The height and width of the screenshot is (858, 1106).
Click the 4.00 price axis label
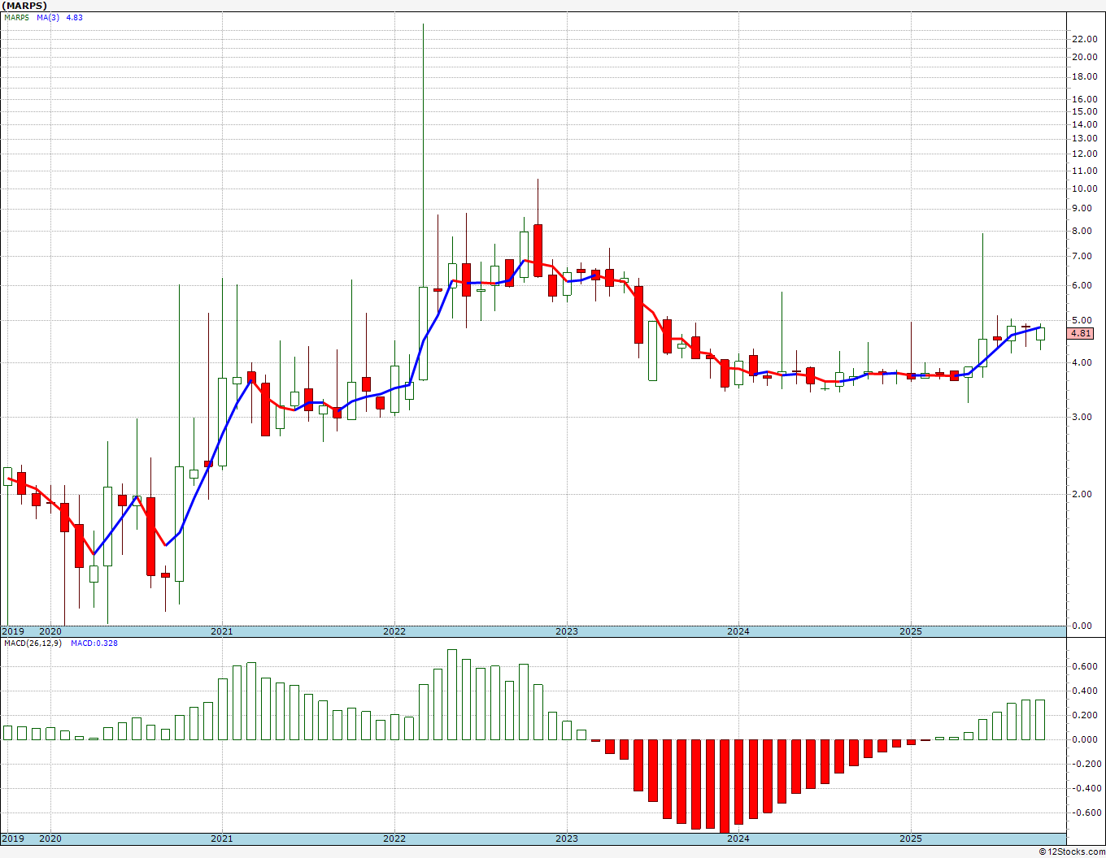click(1082, 362)
